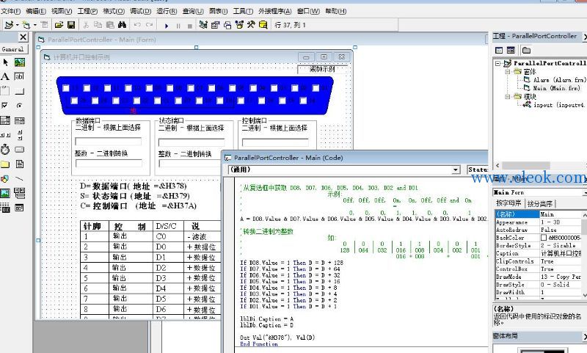Select the BorderStyle property row
Image resolution: width=587 pixels, height=353 pixels.
click(x=538, y=246)
